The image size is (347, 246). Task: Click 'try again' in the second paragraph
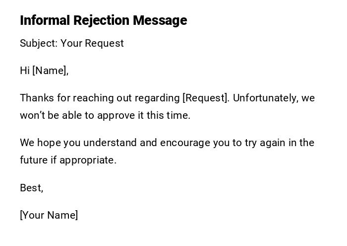click(x=261, y=143)
